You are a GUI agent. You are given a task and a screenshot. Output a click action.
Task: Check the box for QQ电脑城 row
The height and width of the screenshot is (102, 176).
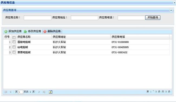pyautogui.click(x=14, y=47)
